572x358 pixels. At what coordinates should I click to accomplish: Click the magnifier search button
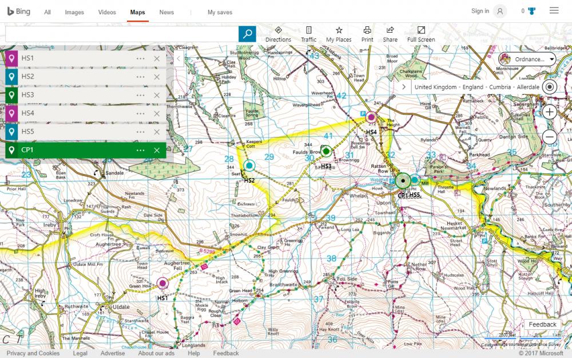[247, 34]
